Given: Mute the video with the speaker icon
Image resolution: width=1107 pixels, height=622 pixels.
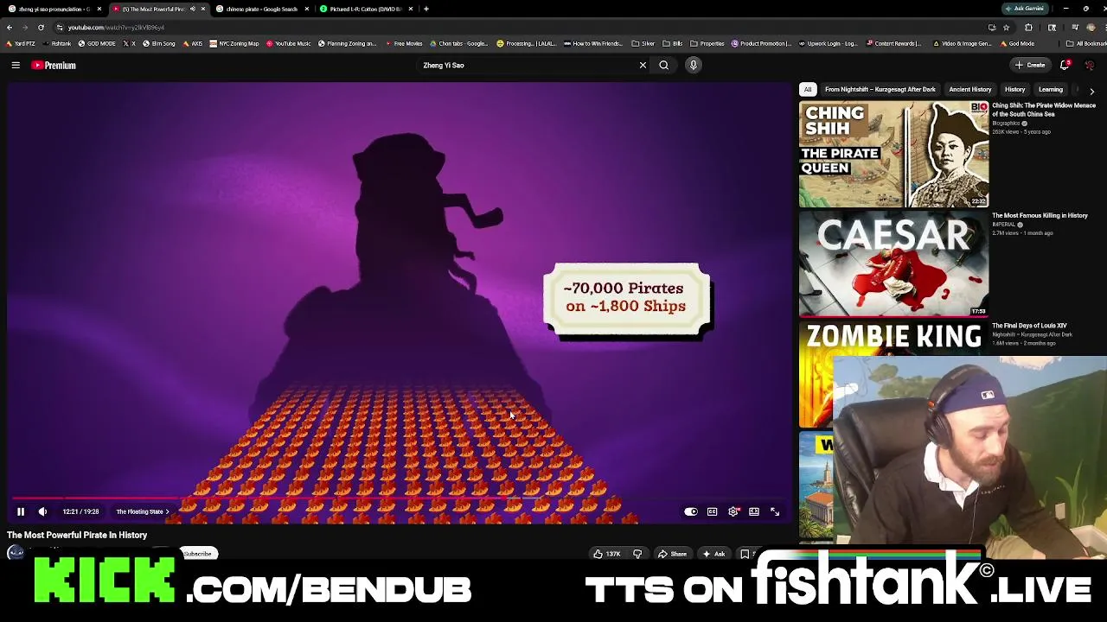Looking at the screenshot, I should [42, 511].
